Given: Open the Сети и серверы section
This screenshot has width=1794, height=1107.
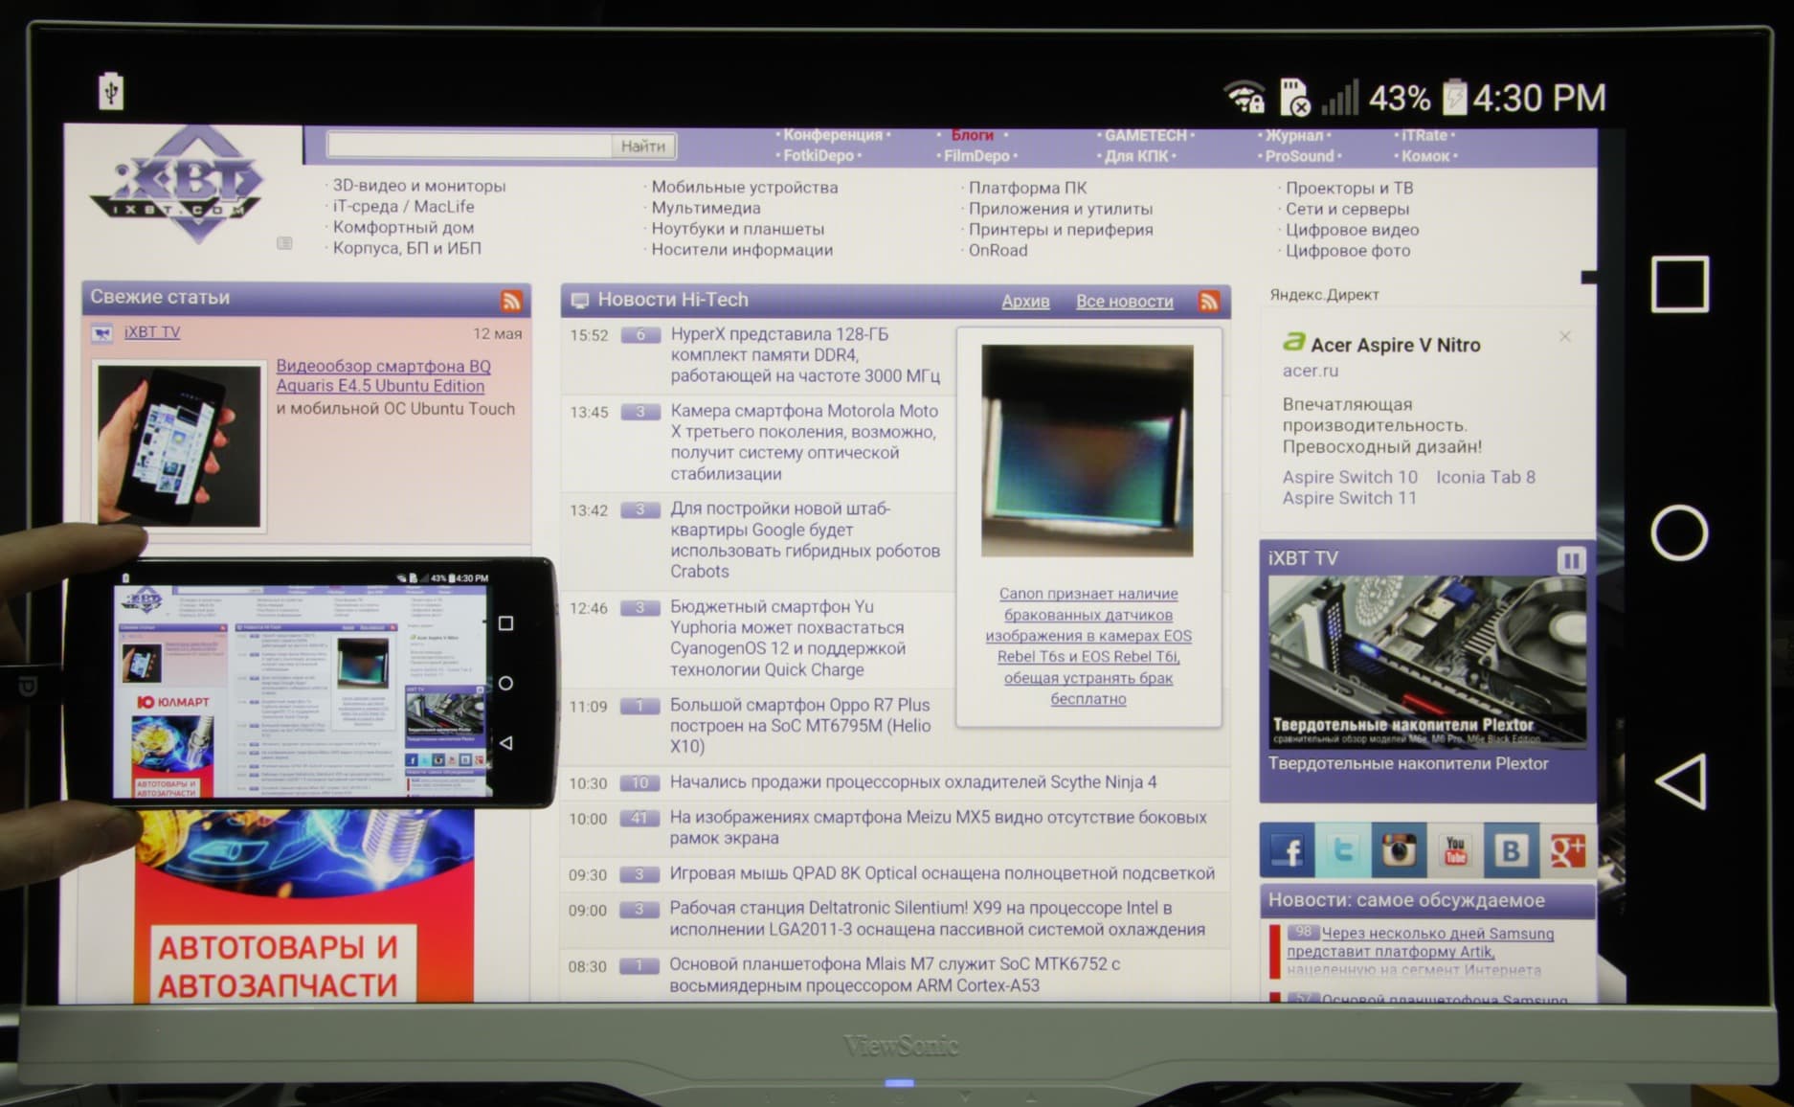Looking at the screenshot, I should point(1347,209).
